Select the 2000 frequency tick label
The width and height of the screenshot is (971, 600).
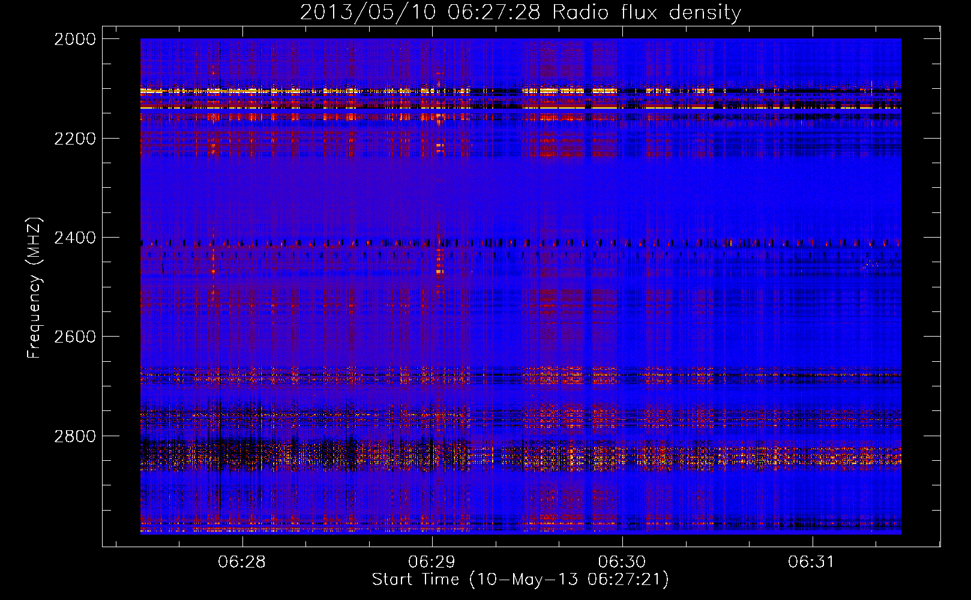pyautogui.click(x=74, y=39)
